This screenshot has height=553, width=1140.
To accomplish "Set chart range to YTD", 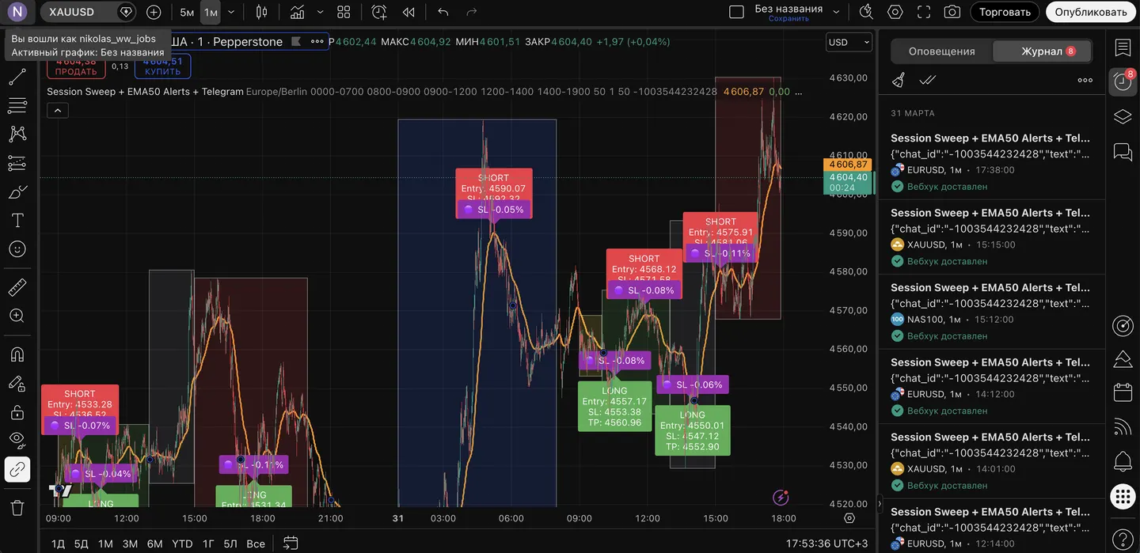I will click(x=182, y=544).
